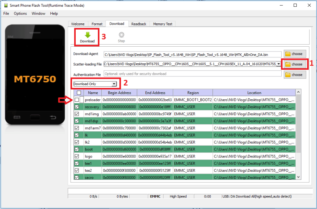Click the green Download arrow button
The image size is (317, 209).
(x=87, y=37)
